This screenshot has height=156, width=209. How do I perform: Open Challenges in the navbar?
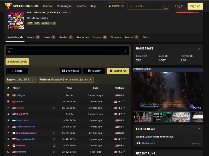(64, 6)
